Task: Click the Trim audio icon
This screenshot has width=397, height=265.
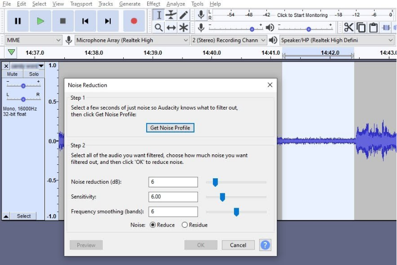Action: 386,27
